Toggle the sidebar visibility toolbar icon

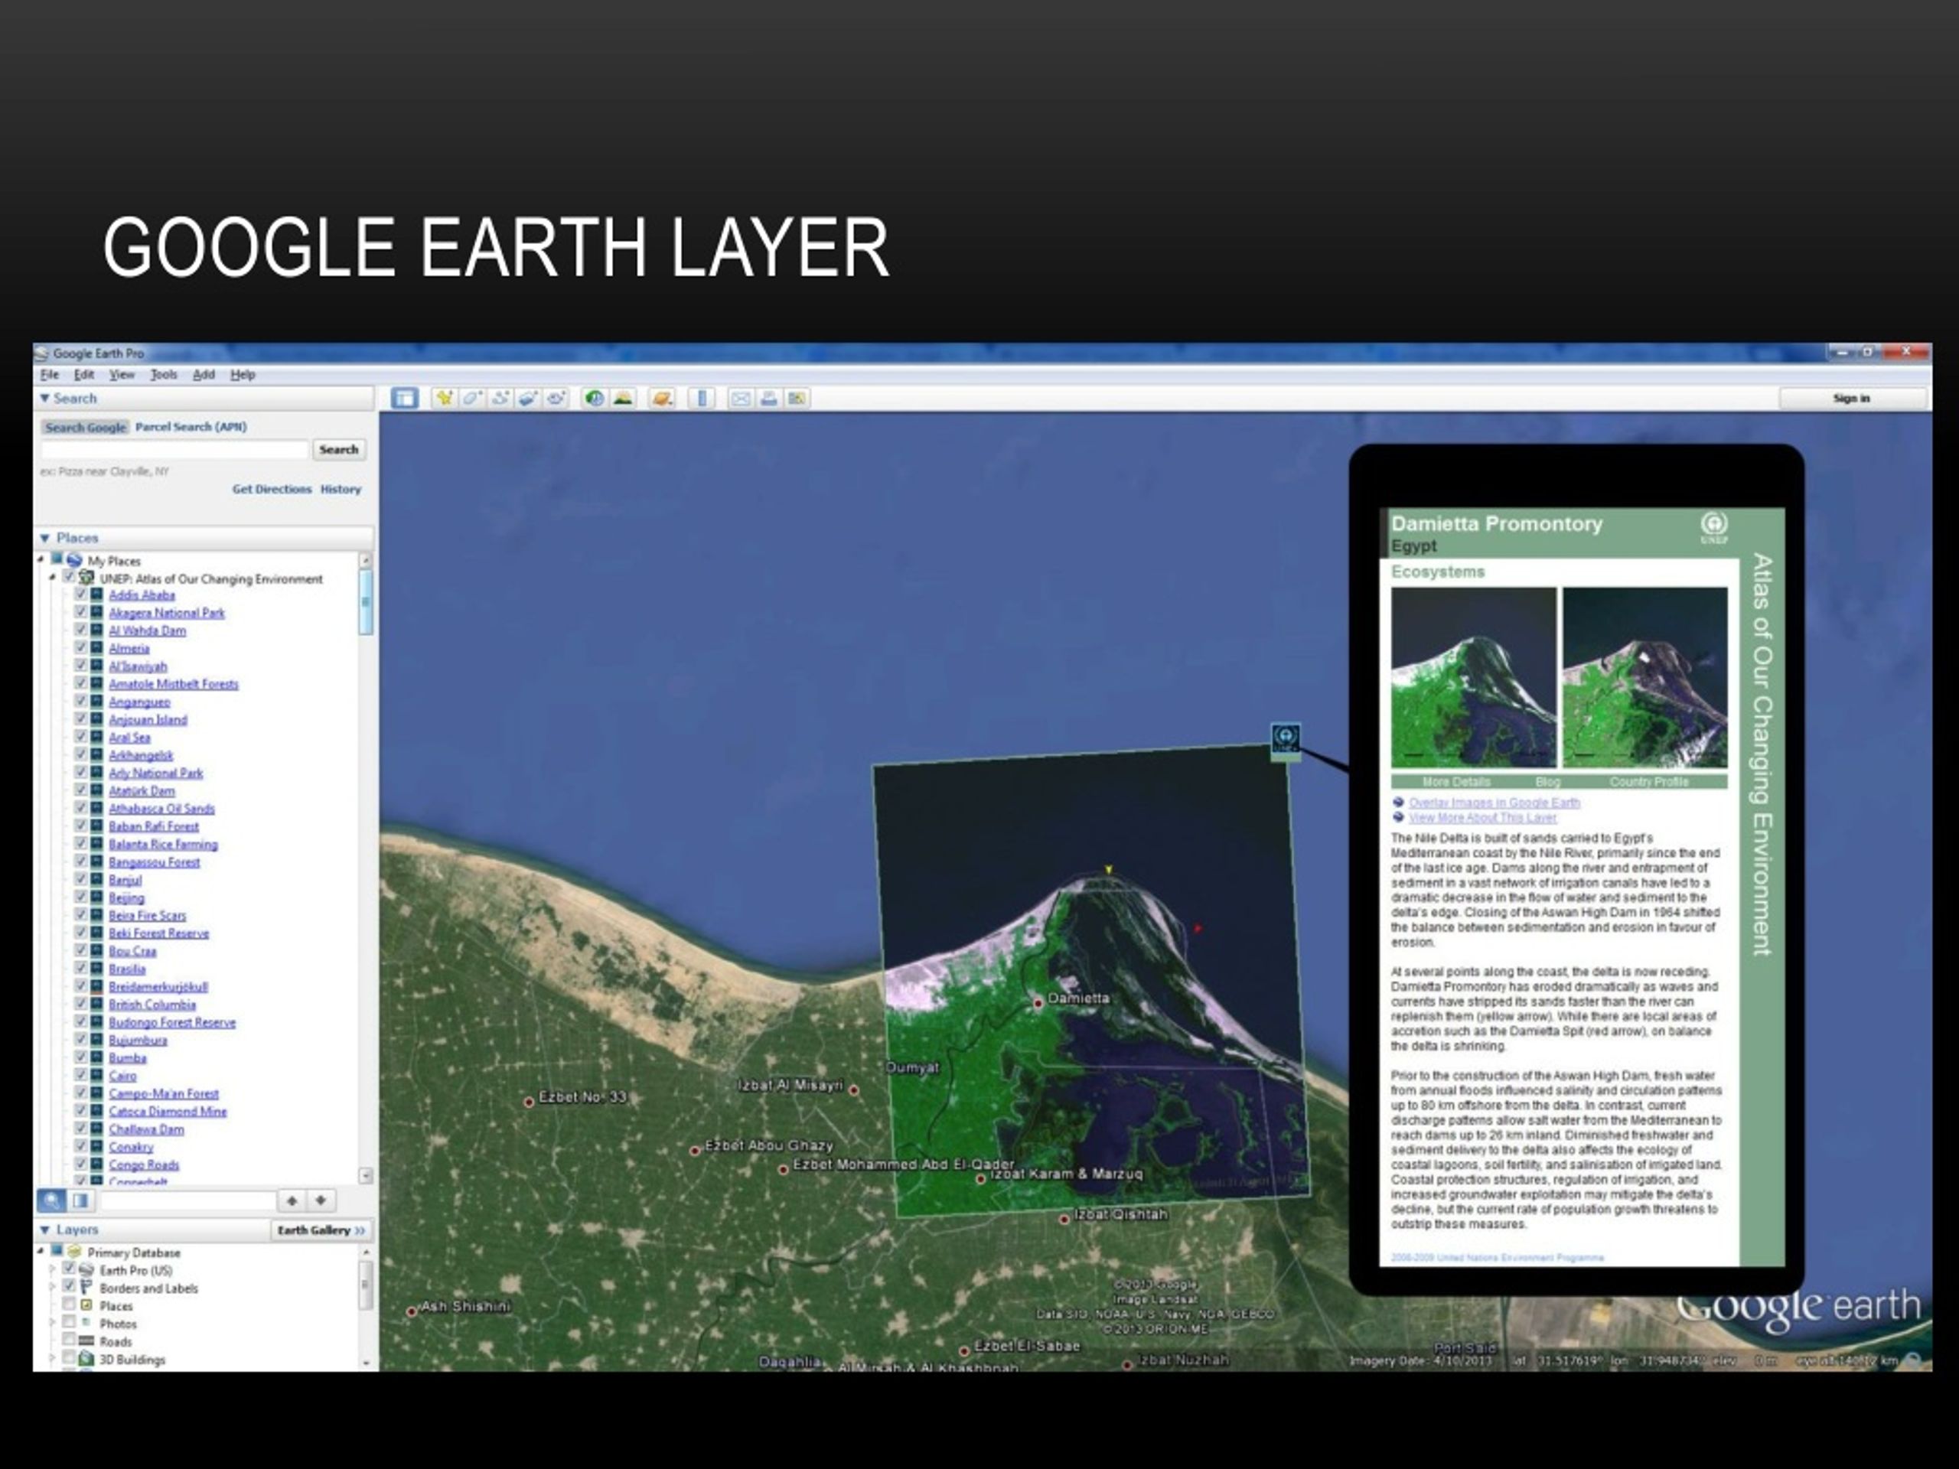[405, 399]
